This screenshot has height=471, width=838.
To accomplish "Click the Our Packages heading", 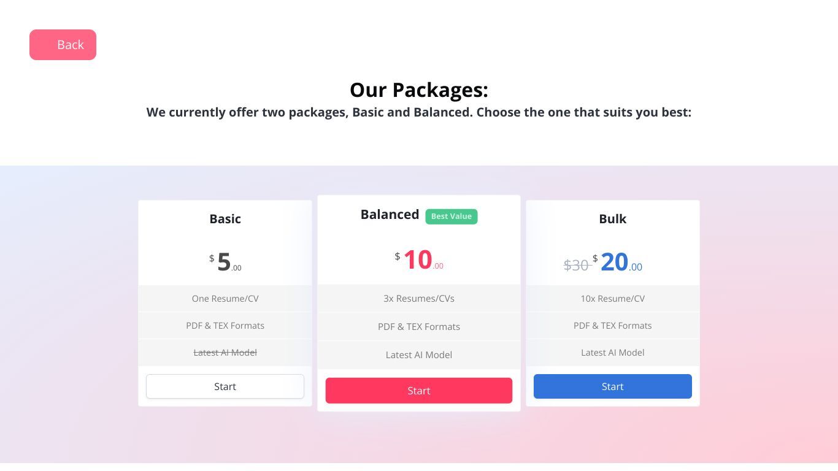I will [419, 90].
